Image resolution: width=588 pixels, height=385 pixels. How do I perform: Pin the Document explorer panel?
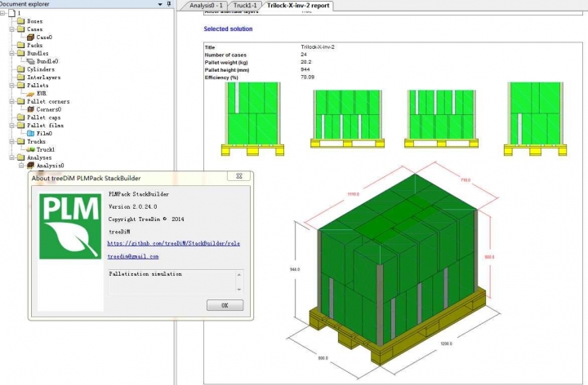(x=168, y=5)
